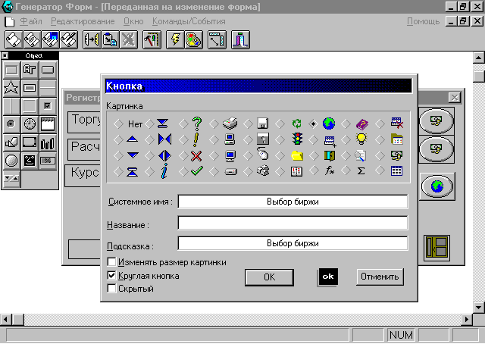Screen dimensions: 485x344
Task: Choose the yellow light bulb picture
Action: (x=362, y=139)
